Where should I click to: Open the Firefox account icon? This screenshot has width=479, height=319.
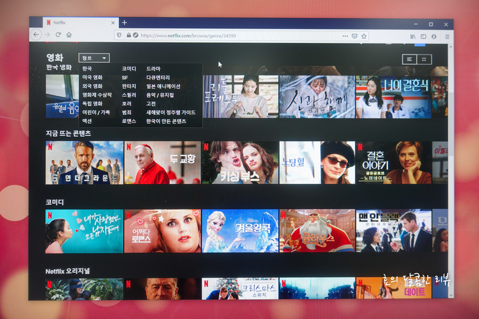coord(434,36)
